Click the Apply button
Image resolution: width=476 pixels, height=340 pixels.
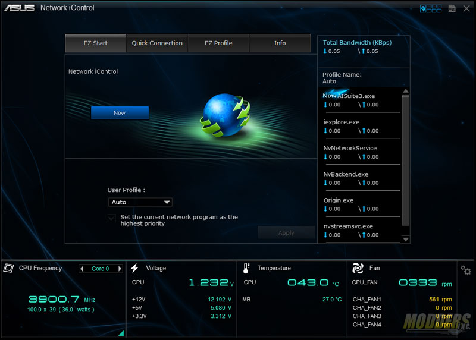286,232
